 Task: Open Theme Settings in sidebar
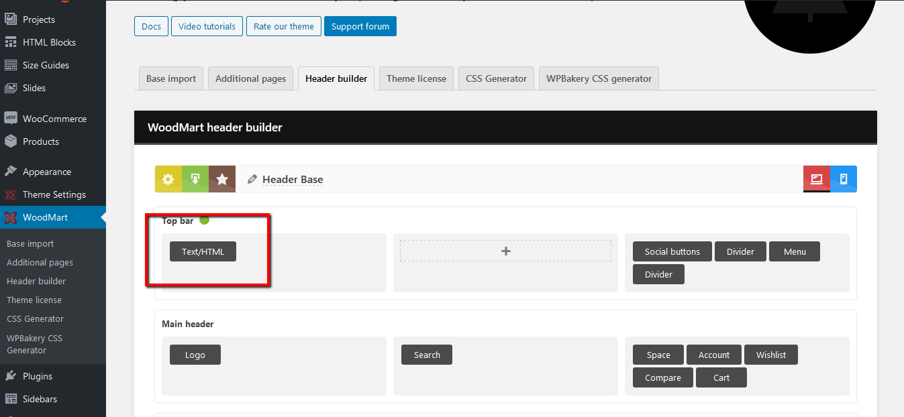53,194
